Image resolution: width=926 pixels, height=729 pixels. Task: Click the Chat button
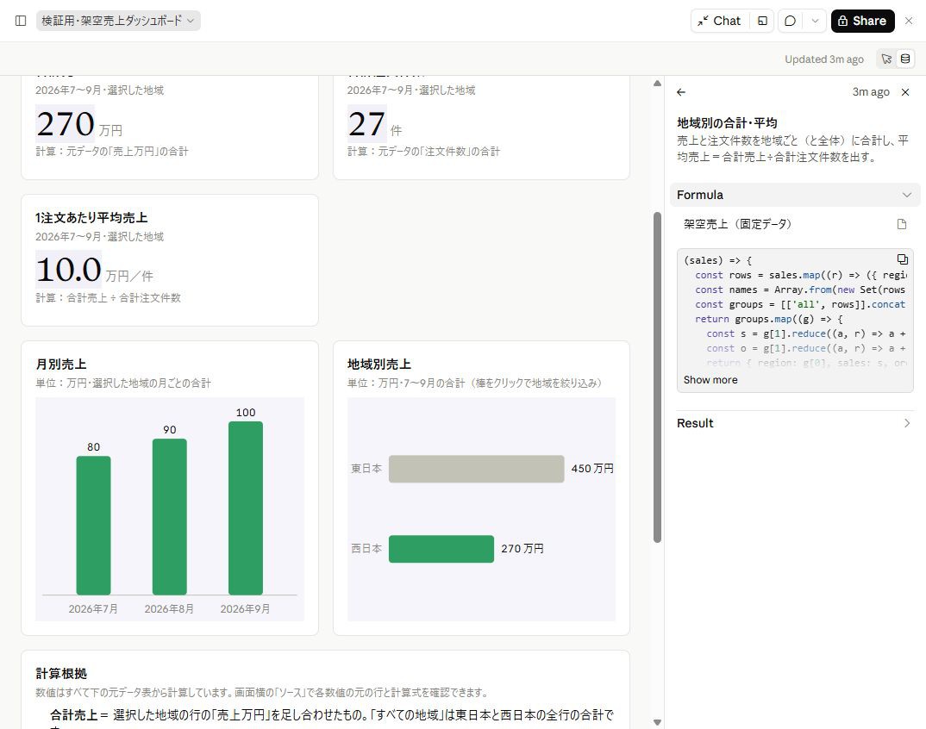point(719,21)
